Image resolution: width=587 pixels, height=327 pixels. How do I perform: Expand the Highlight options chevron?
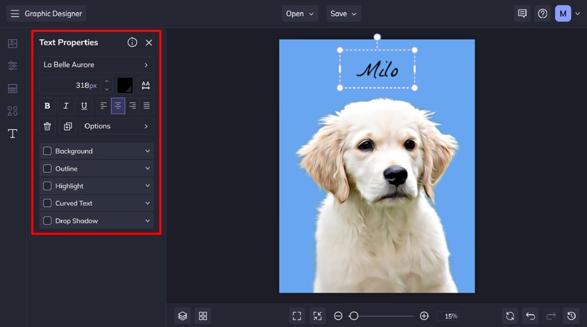pyautogui.click(x=147, y=186)
